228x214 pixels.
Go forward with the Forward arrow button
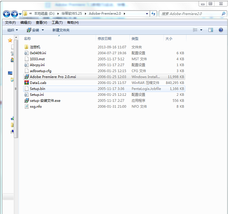click(15, 14)
